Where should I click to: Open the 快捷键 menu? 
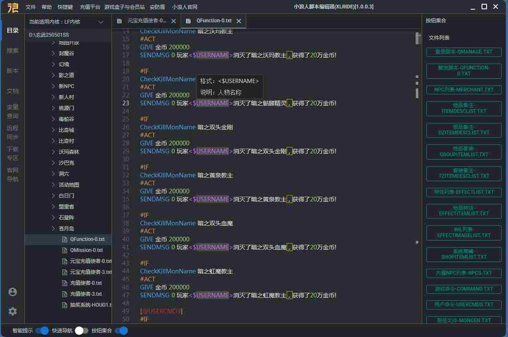(x=65, y=7)
